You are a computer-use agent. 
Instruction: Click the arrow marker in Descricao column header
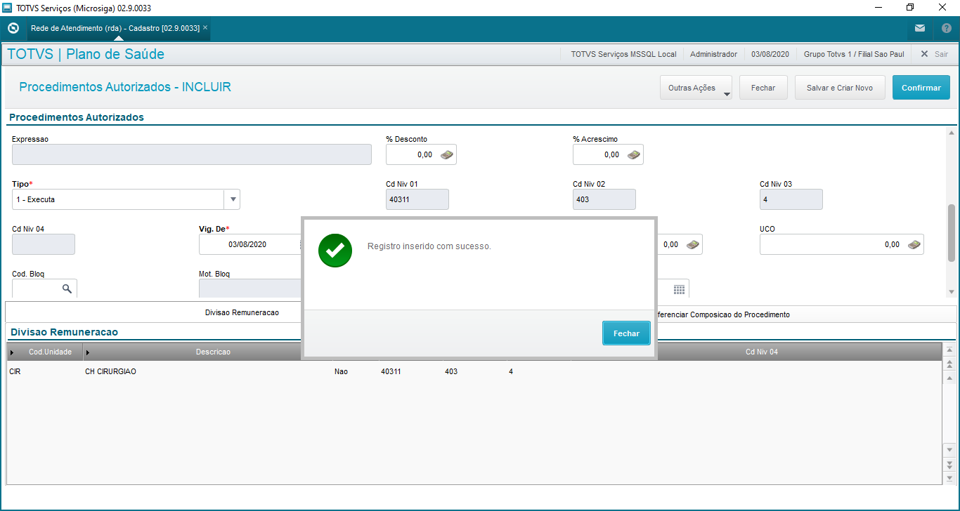point(88,352)
